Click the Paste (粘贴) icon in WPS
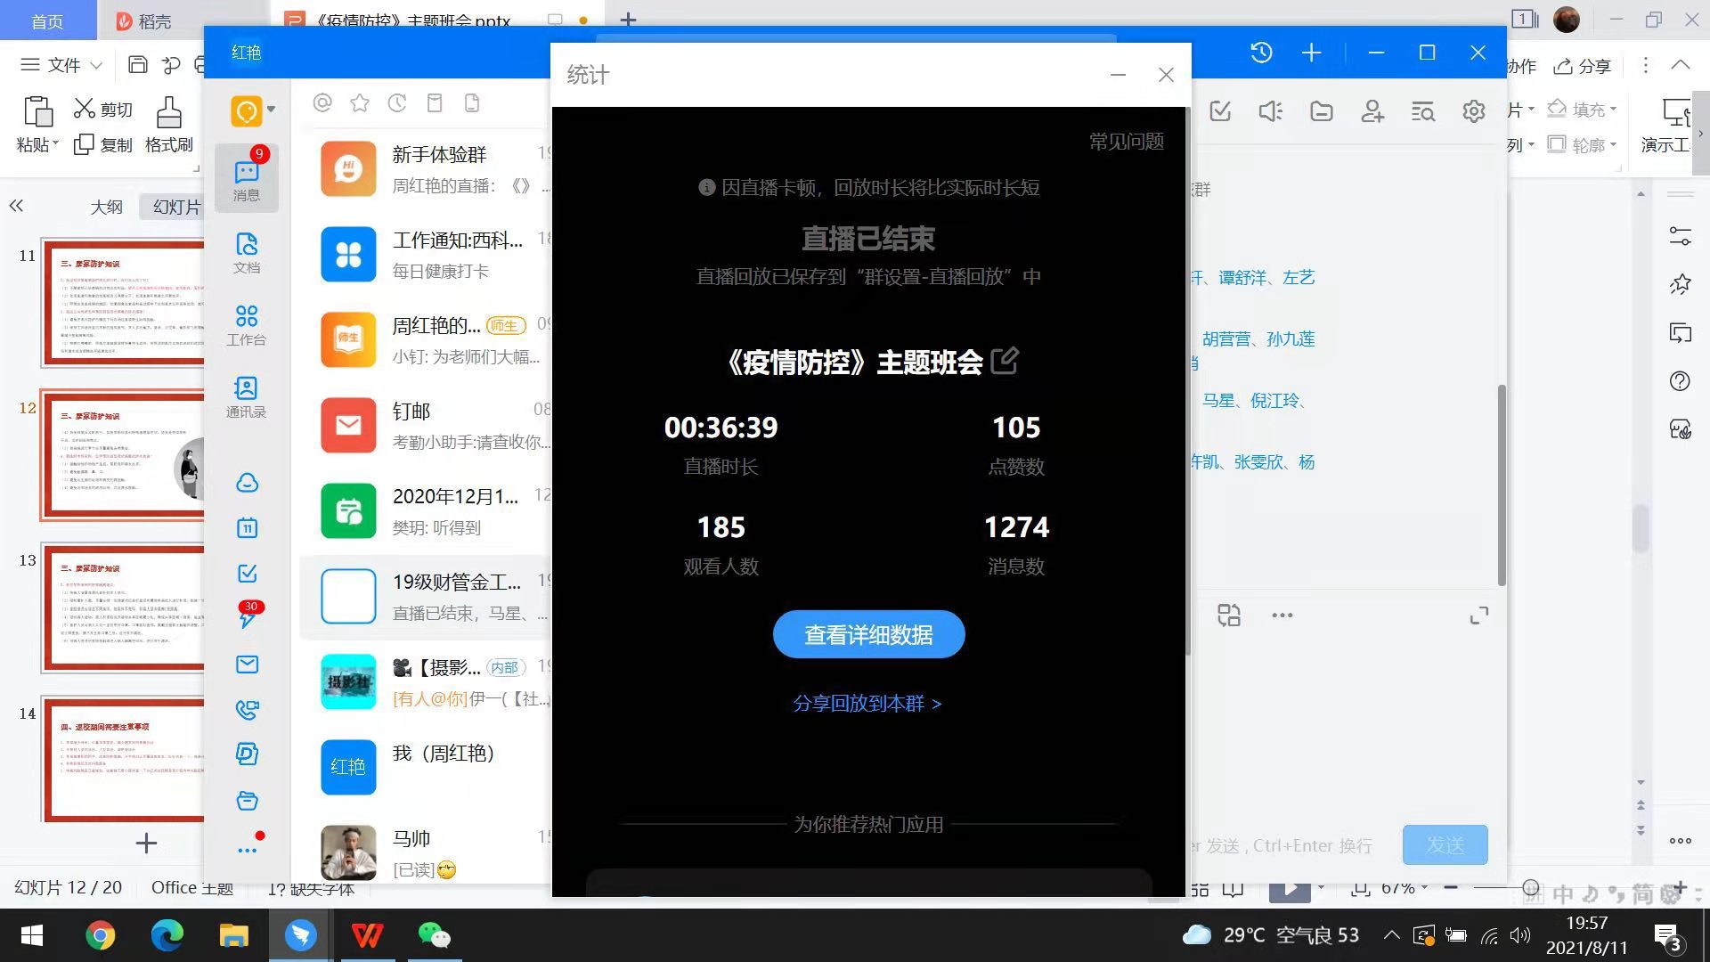The image size is (1710, 962). tap(37, 112)
